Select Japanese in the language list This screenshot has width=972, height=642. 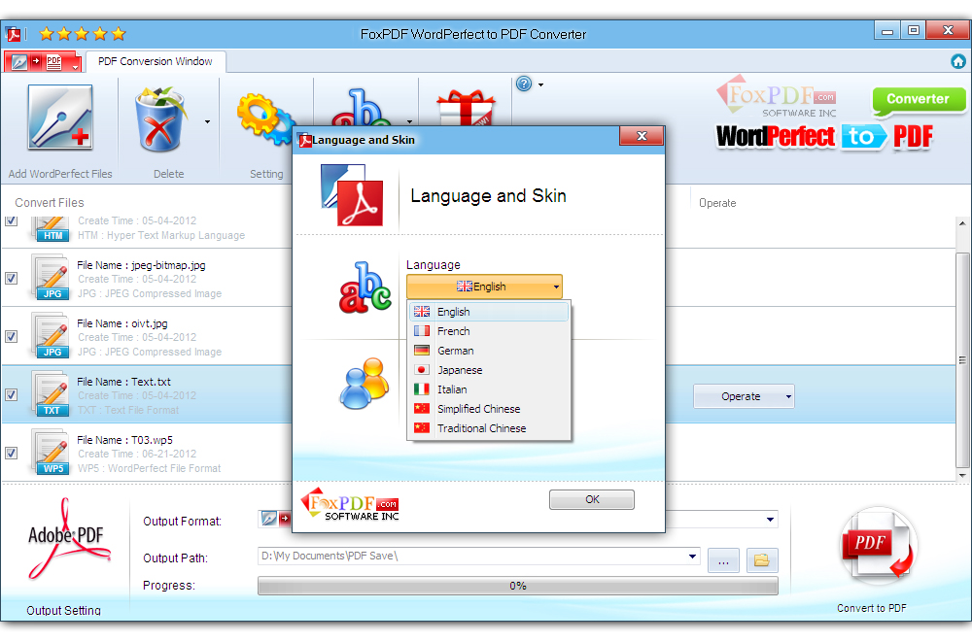[489, 370]
